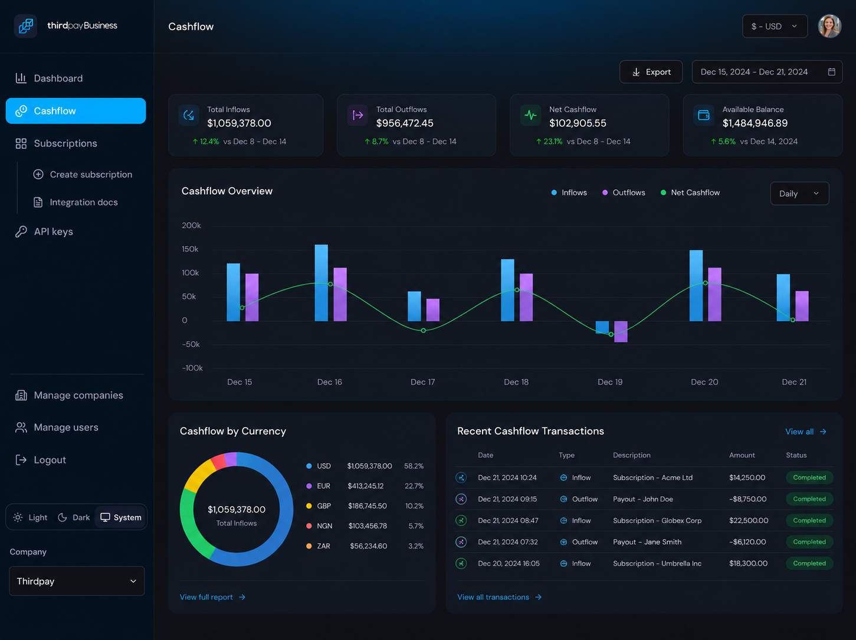Open Manage companies page
This screenshot has width=856, height=640.
[x=76, y=396]
